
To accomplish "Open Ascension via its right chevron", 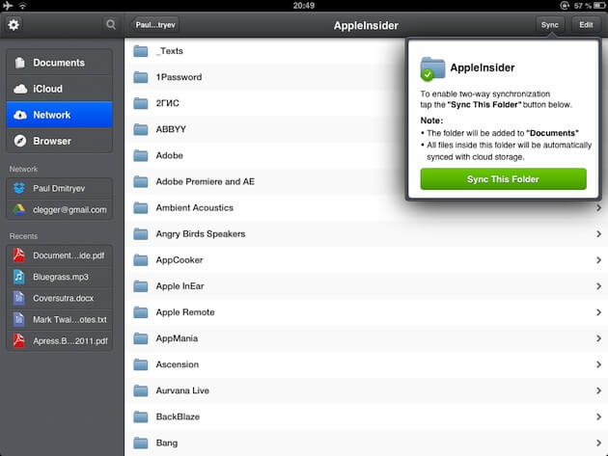I will pyautogui.click(x=598, y=364).
